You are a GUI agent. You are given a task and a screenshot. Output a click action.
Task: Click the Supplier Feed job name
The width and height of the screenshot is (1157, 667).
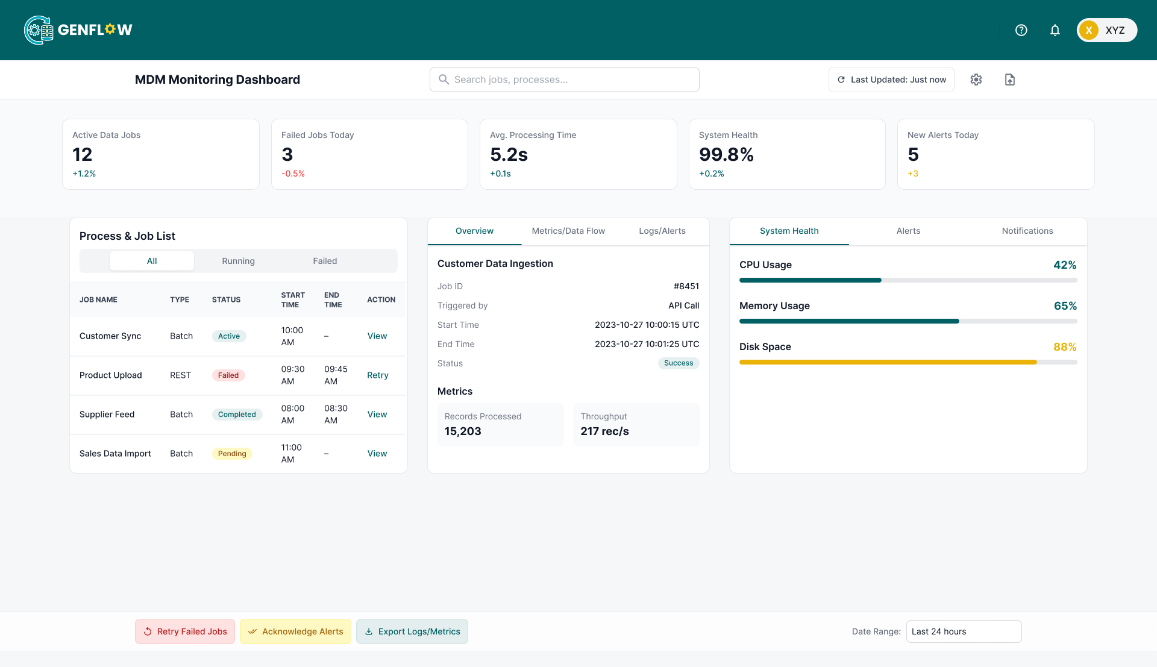[107, 415]
